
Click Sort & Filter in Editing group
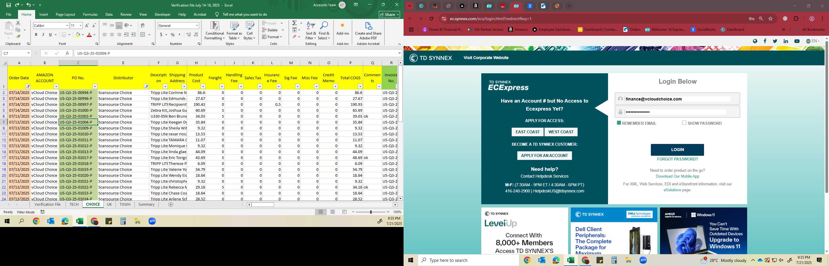[311, 31]
